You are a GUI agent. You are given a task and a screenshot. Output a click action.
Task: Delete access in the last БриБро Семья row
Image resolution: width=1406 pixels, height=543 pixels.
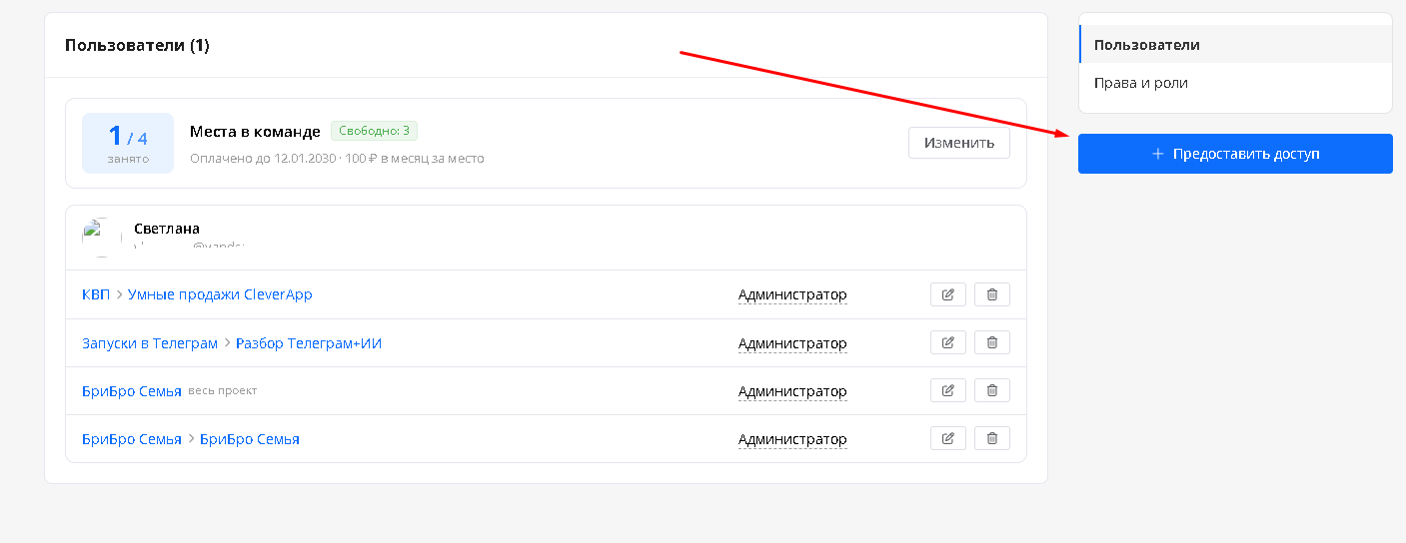[992, 438]
